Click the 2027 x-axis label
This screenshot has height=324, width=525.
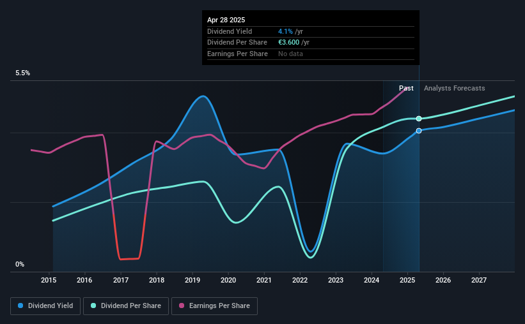coord(479,280)
